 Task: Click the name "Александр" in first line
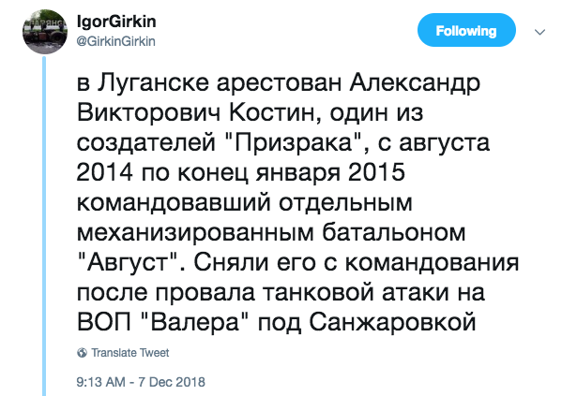[415, 83]
